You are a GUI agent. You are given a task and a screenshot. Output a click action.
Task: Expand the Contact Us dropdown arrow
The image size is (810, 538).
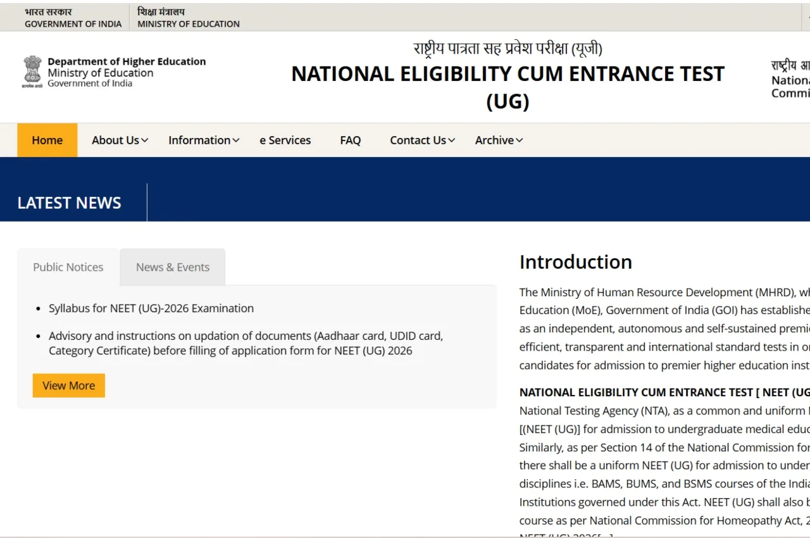pyautogui.click(x=452, y=141)
